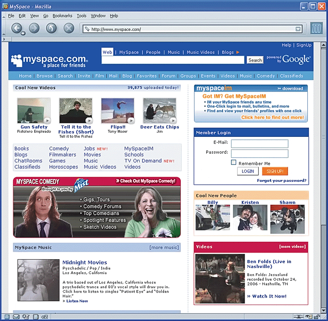Viewport: 328px width, 321px height.
Task: Click the scrollbar down arrow
Action: pyautogui.click(x=323, y=310)
